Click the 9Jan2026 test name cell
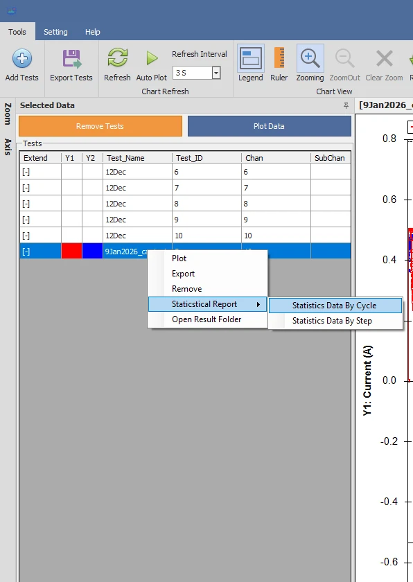Image resolution: width=413 pixels, height=582 pixels. tap(125, 251)
